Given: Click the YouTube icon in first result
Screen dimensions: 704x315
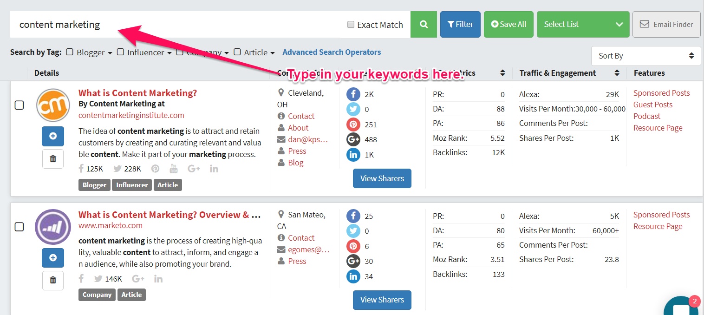Looking at the screenshot, I should (x=174, y=169).
